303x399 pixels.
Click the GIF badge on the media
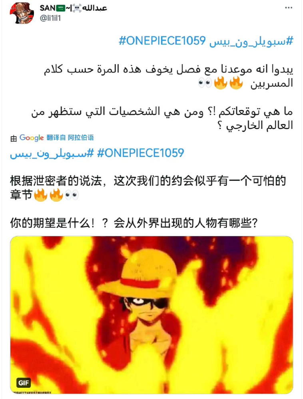coord(24,383)
